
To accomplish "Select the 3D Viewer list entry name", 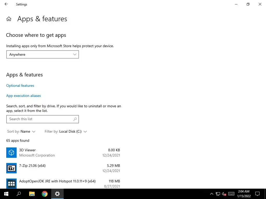I will 28,150.
